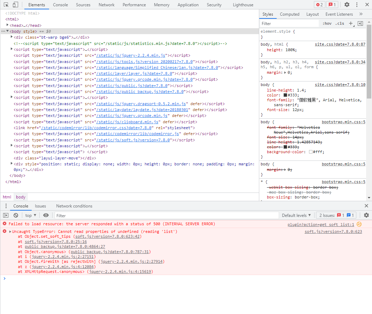372x314 pixels.
Task: Switch to the Computed styles tab
Action: pos(290,14)
